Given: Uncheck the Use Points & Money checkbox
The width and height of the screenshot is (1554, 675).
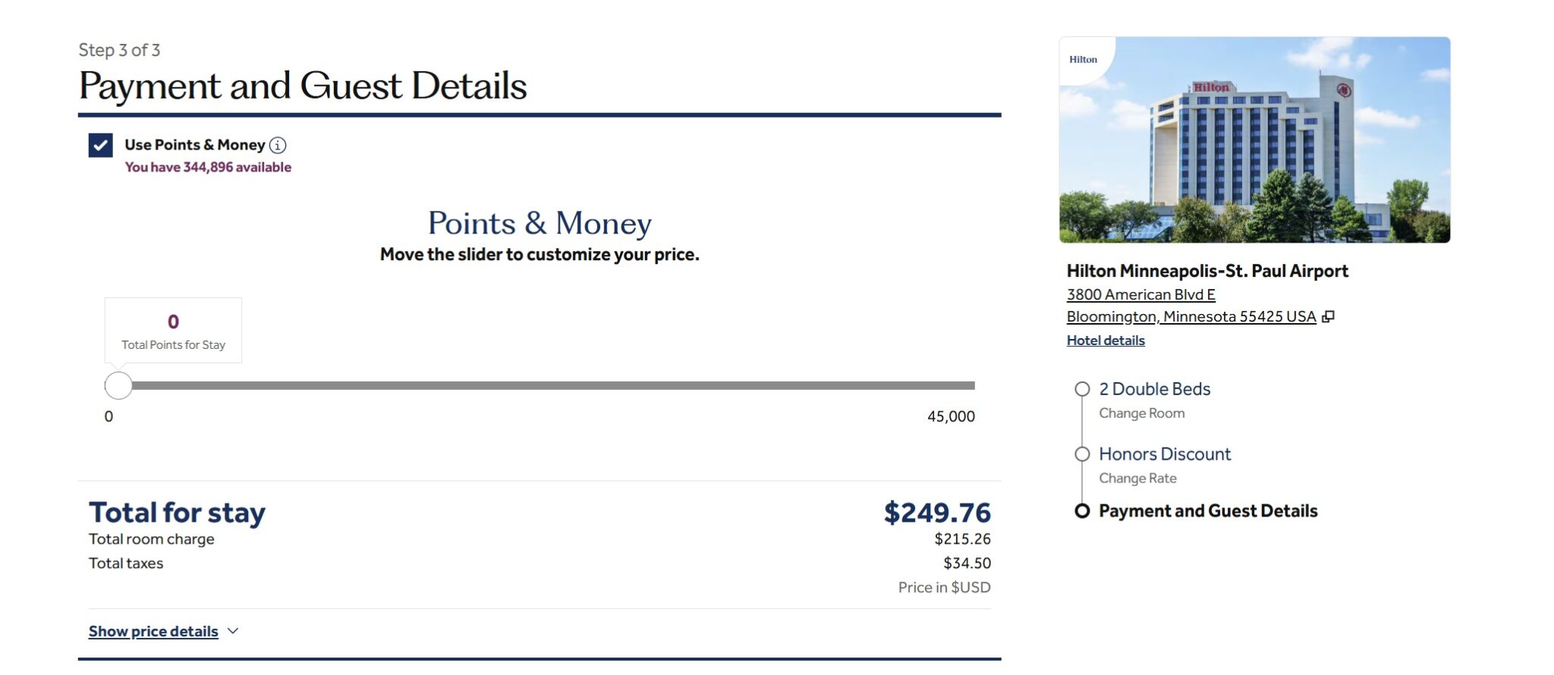Looking at the screenshot, I should [100, 145].
